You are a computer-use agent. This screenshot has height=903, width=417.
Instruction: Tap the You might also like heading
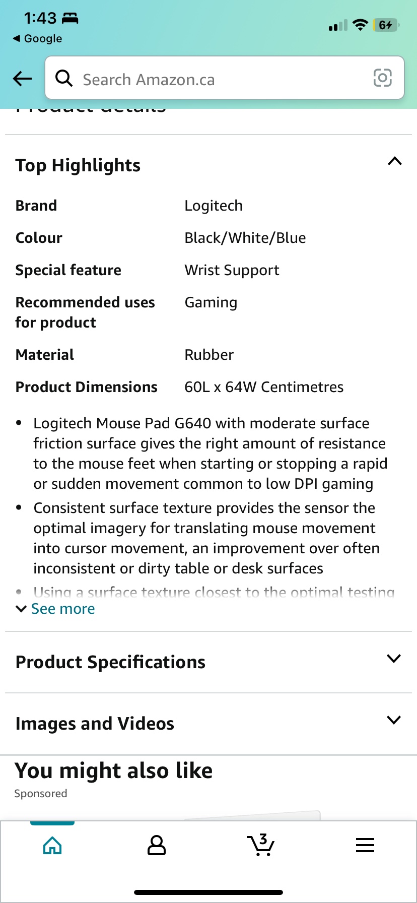click(113, 770)
